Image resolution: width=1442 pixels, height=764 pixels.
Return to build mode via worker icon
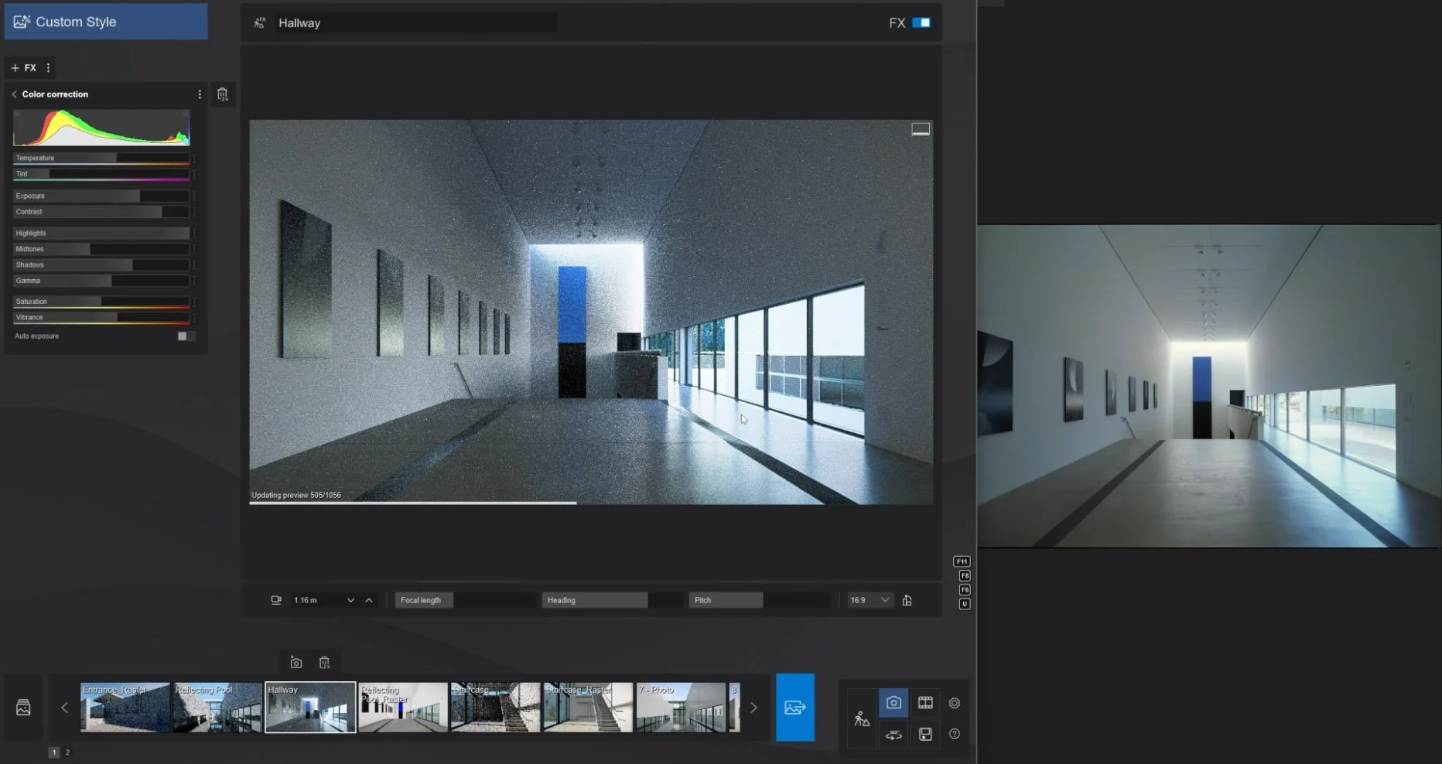[x=861, y=719]
